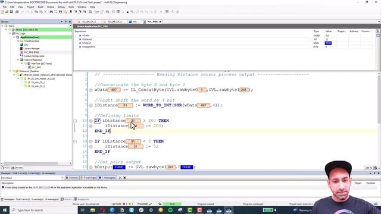This screenshot has height=214, width=381.
Task: Select Symbol Configuration in device tree
Action: coord(34,56)
